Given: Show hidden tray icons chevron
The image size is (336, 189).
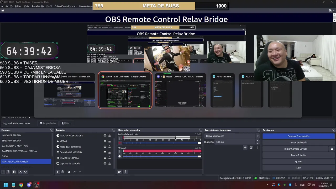Looking at the screenshot, I should (x=267, y=185).
